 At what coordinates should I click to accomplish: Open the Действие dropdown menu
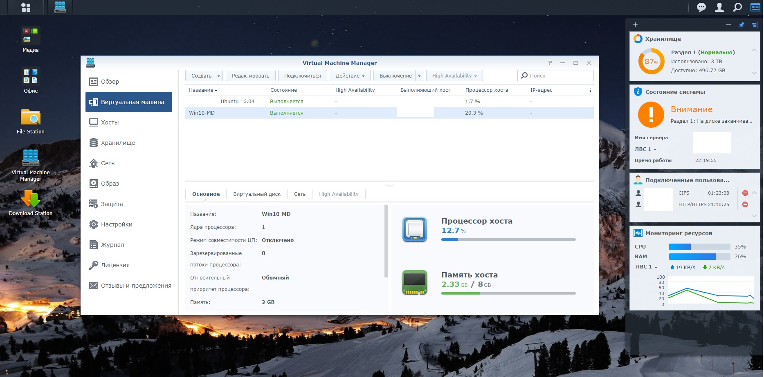(350, 76)
